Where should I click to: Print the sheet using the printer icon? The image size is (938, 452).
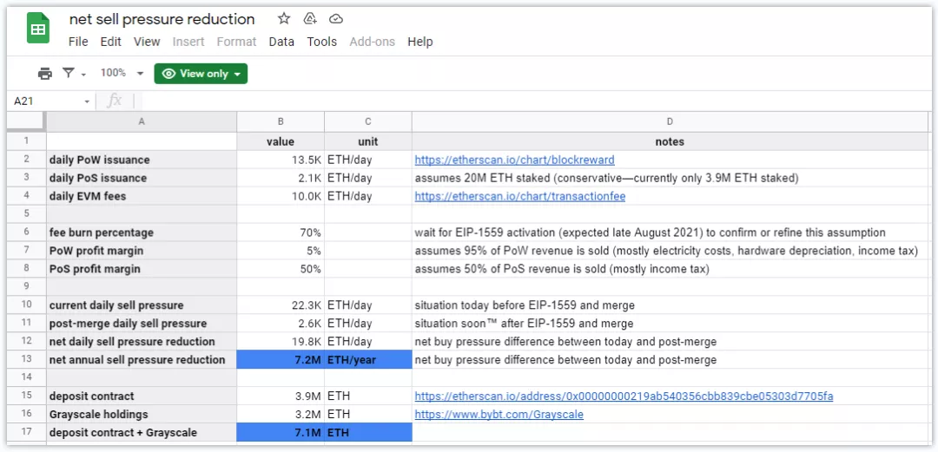tap(44, 74)
